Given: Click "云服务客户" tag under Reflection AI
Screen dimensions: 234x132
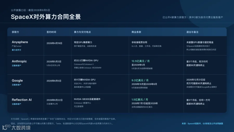Looking at the screenshot, I should pyautogui.click(x=16, y=104).
